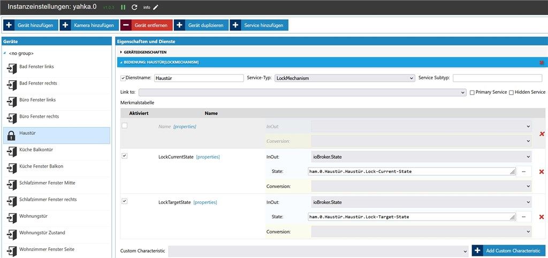Edit the Dienstname field Haustür
This screenshot has width=548, height=258.
point(199,78)
